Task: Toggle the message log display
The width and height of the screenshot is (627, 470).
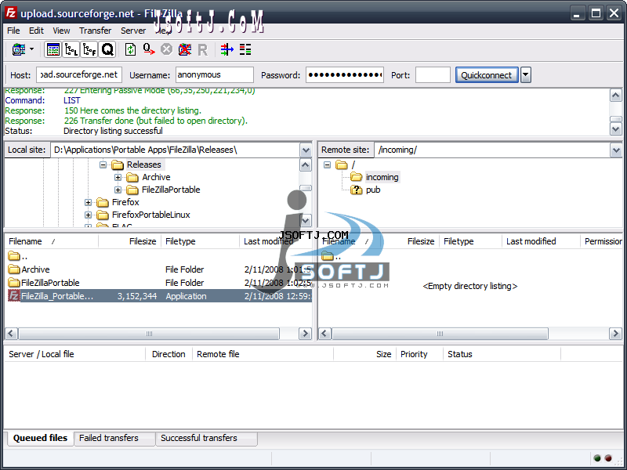Action: click(53, 49)
